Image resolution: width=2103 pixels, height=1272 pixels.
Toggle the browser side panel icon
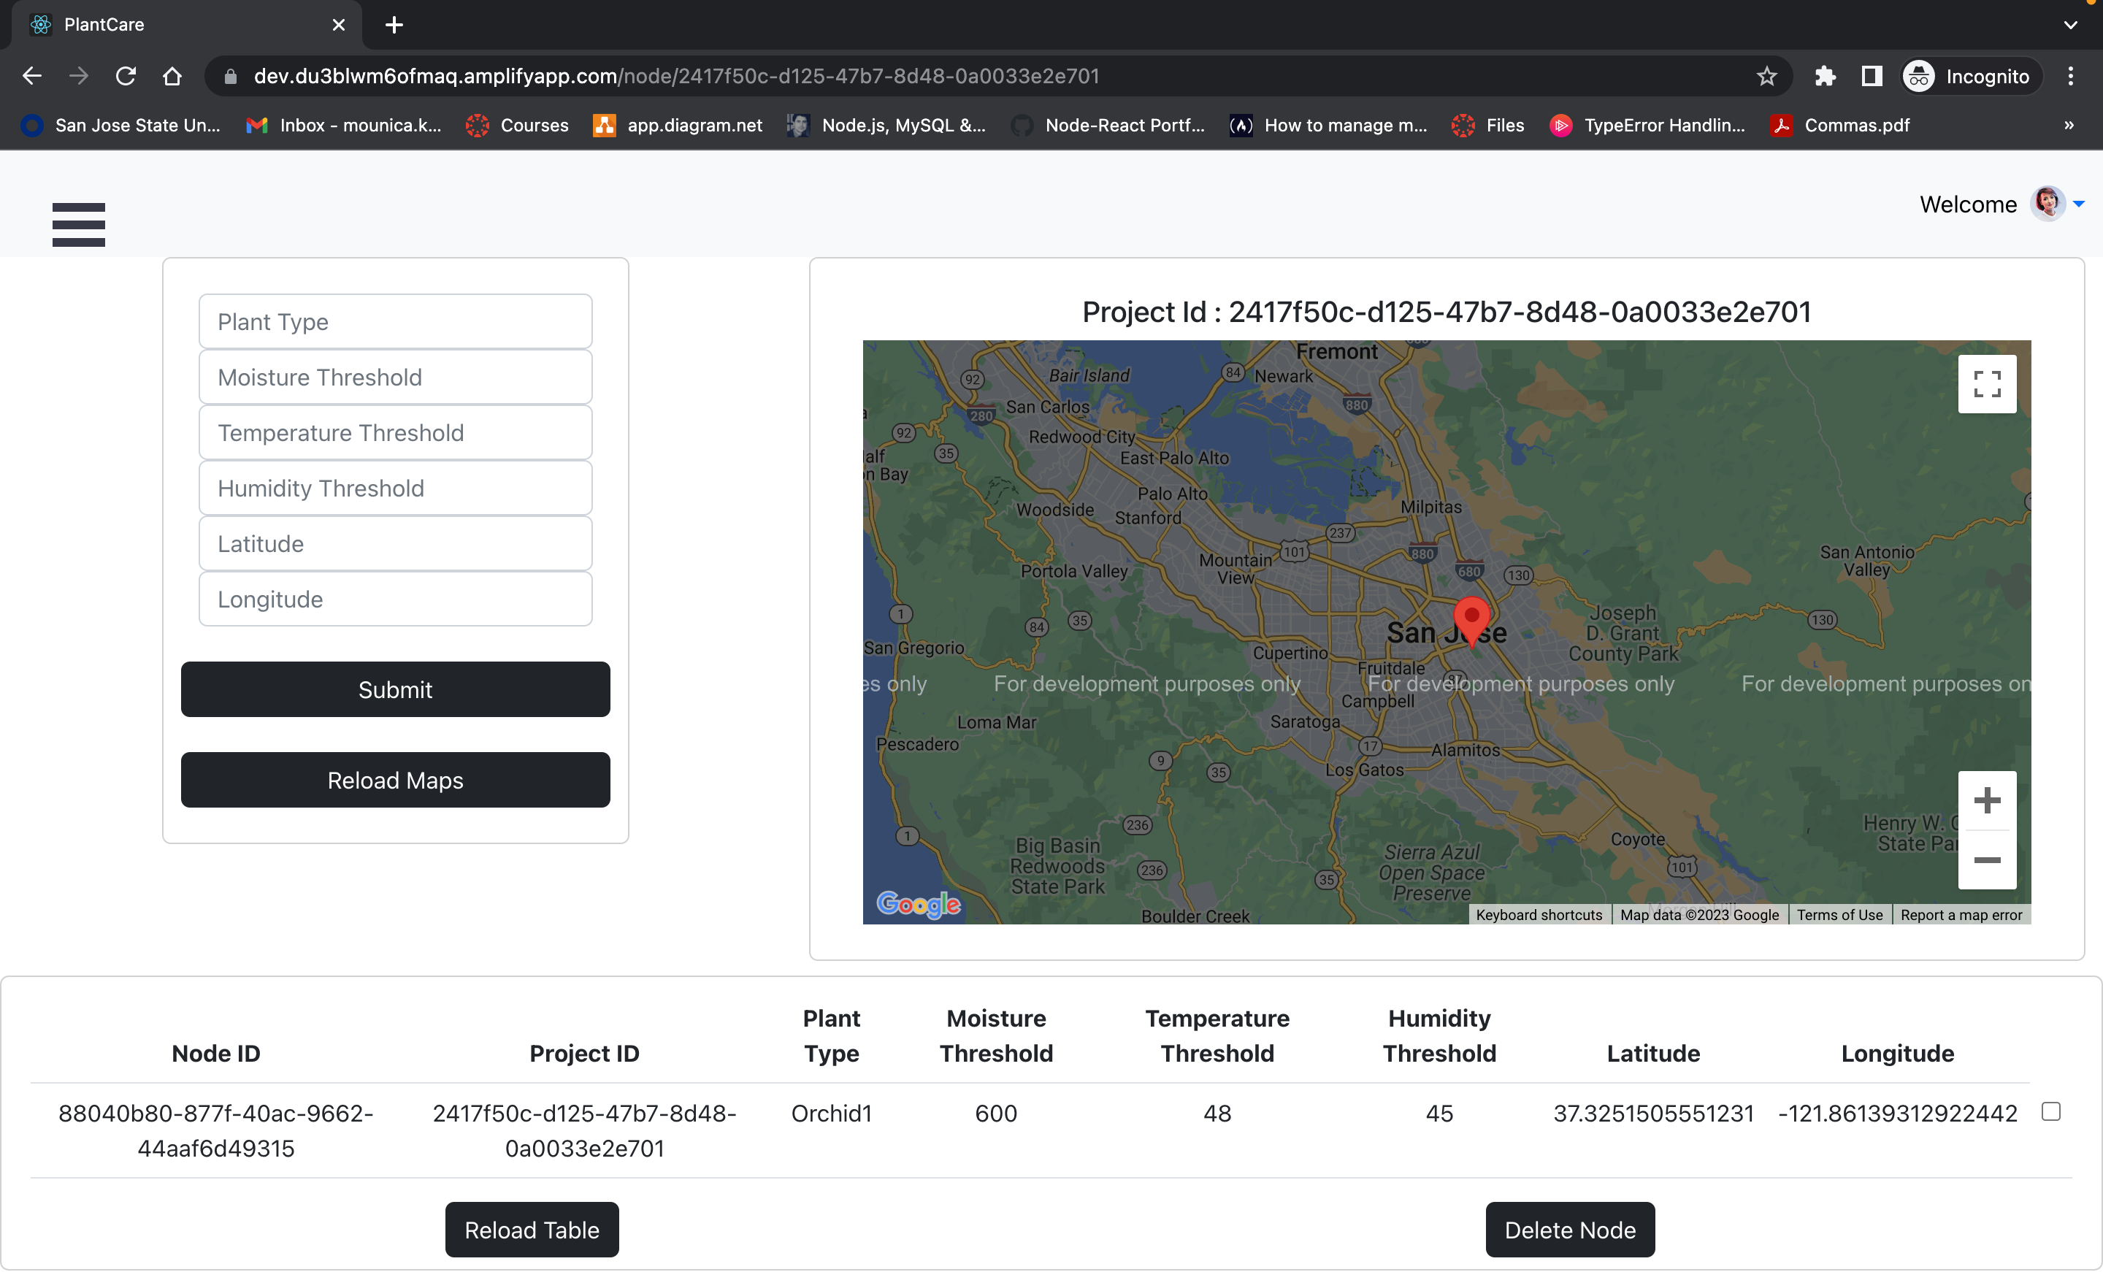tap(1871, 77)
